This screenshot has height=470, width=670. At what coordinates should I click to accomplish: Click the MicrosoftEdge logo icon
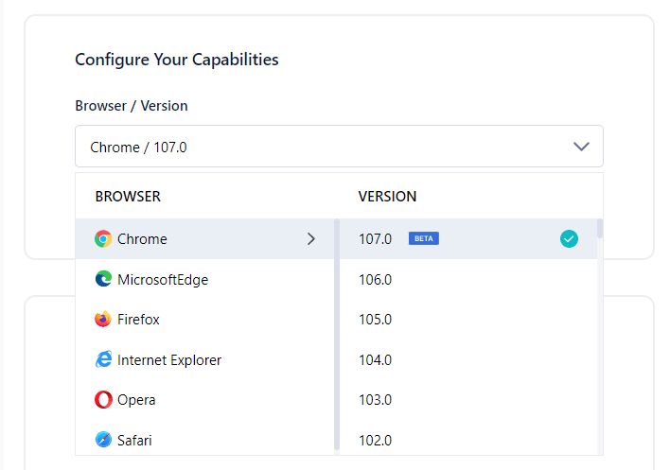click(x=103, y=279)
